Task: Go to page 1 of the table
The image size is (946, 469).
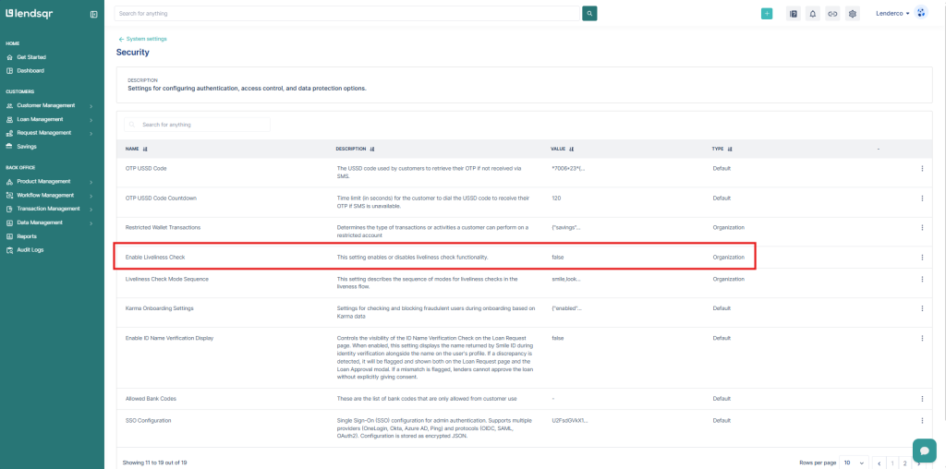Action: tap(891, 462)
